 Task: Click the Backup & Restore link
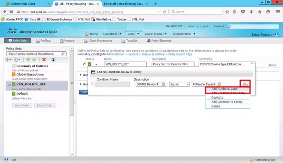pyautogui.click(x=153, y=54)
